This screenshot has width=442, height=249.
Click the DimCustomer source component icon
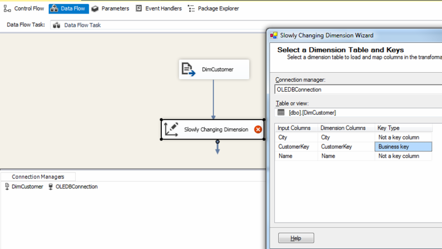point(188,69)
